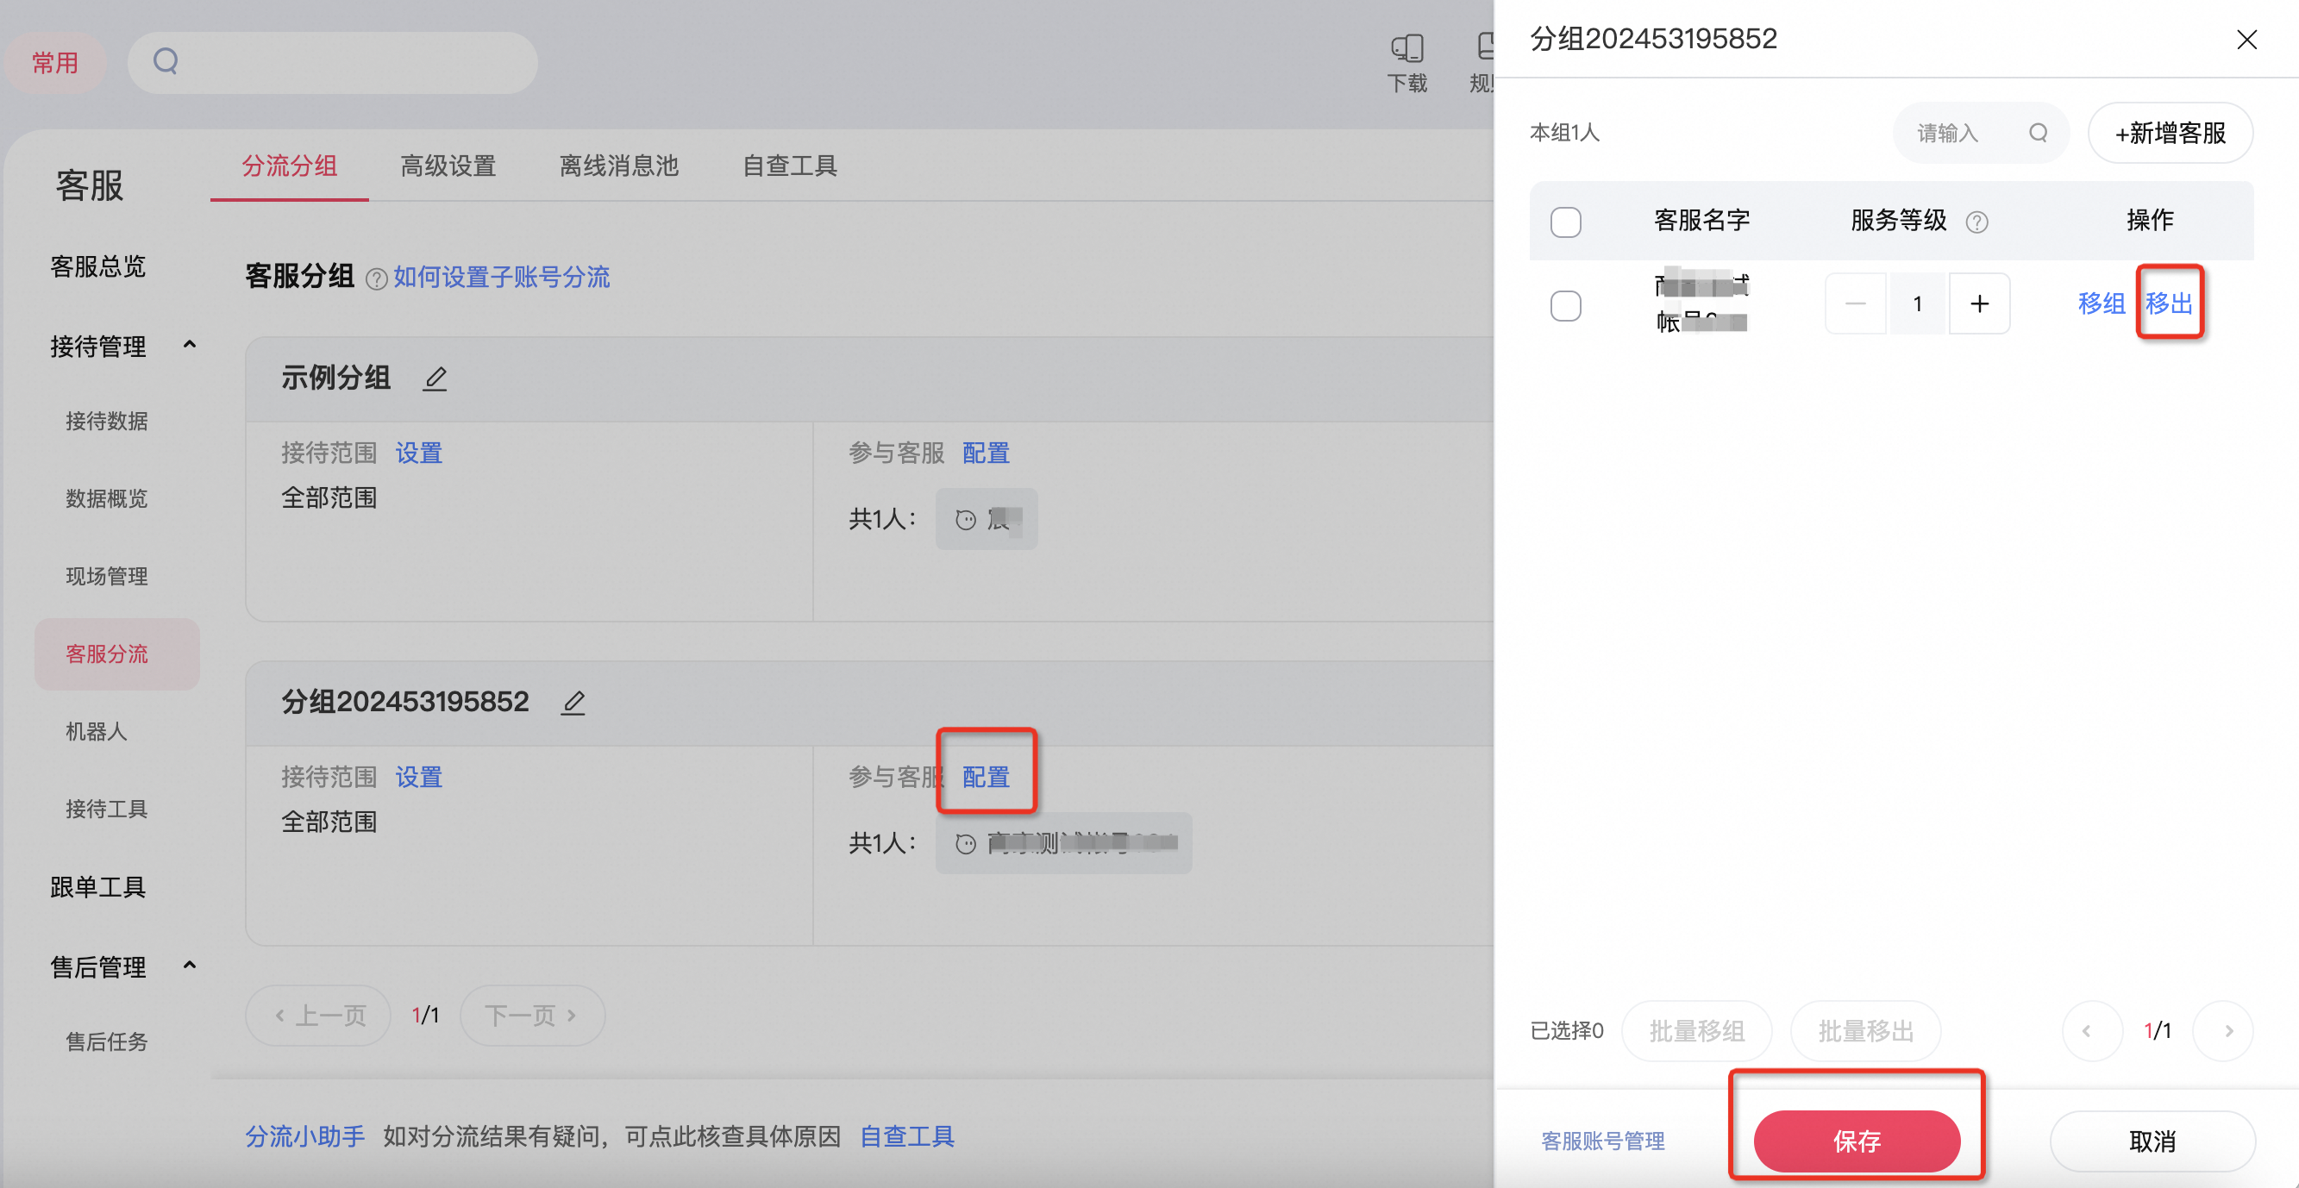Open 自查工具 link at page bottom
Image resolution: width=2299 pixels, height=1188 pixels.
point(906,1136)
